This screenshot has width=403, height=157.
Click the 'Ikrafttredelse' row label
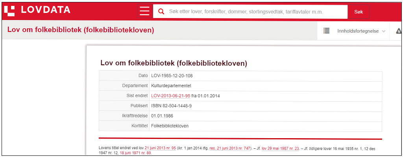[135, 116]
